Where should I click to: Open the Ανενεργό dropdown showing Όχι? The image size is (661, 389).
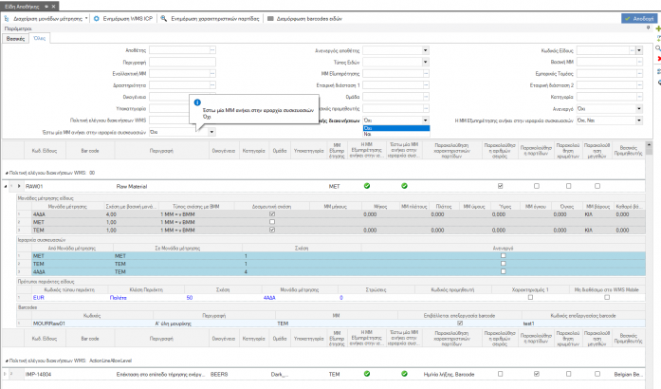click(x=639, y=108)
